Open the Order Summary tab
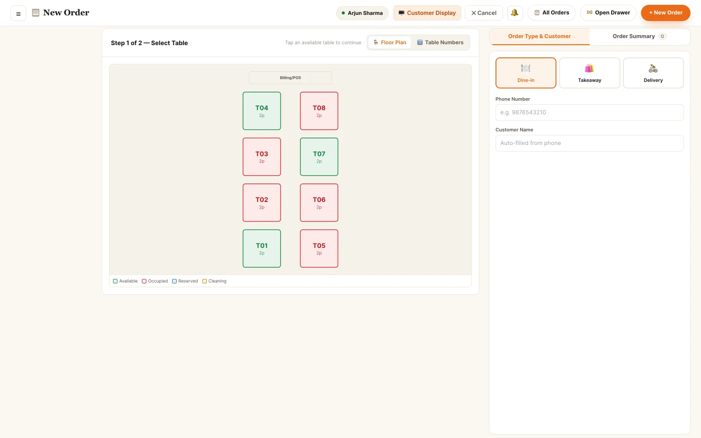 (x=640, y=36)
